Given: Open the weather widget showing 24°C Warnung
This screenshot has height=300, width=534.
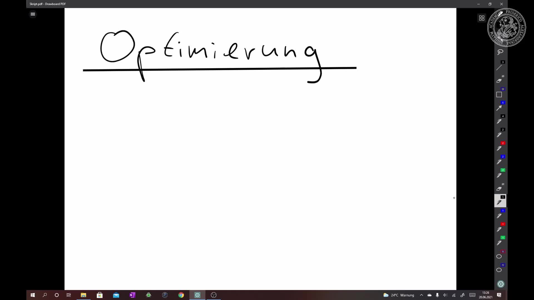Looking at the screenshot, I should (x=398, y=295).
